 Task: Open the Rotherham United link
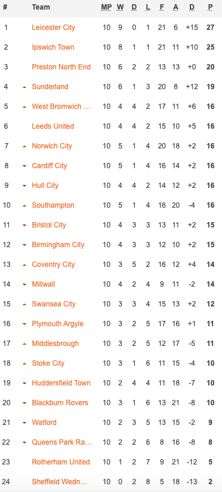(61, 462)
